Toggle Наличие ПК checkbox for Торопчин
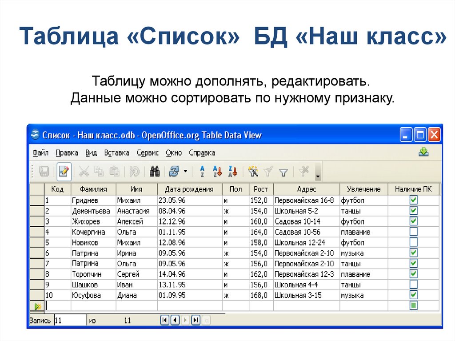This screenshot has width=455, height=341. click(x=414, y=273)
